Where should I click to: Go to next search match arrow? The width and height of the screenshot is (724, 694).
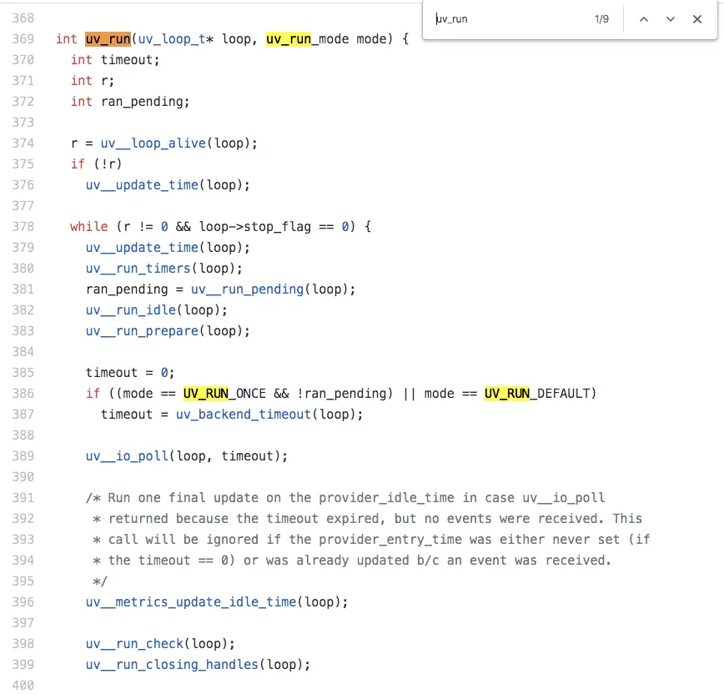pyautogui.click(x=670, y=19)
